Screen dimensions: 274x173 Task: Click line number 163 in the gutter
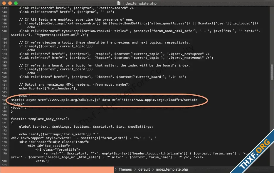coord(4,92)
